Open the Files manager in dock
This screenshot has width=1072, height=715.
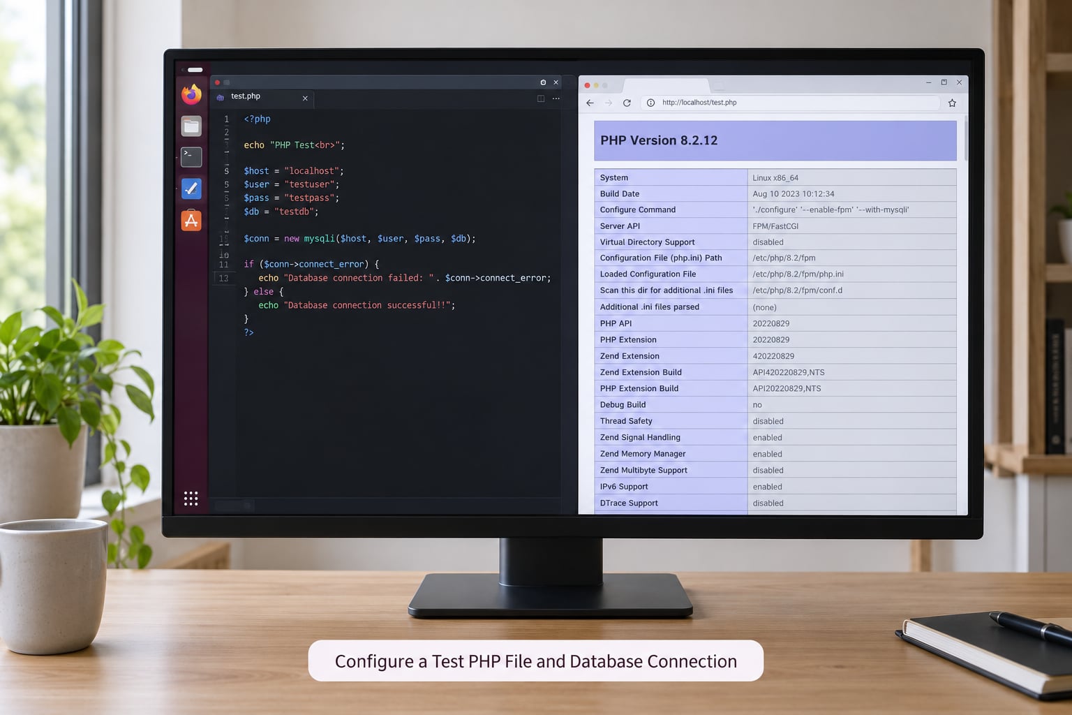pos(191,126)
